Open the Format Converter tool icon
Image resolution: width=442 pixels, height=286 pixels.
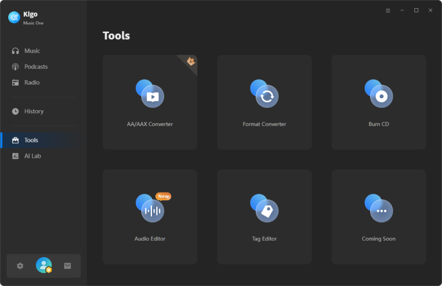pos(265,93)
